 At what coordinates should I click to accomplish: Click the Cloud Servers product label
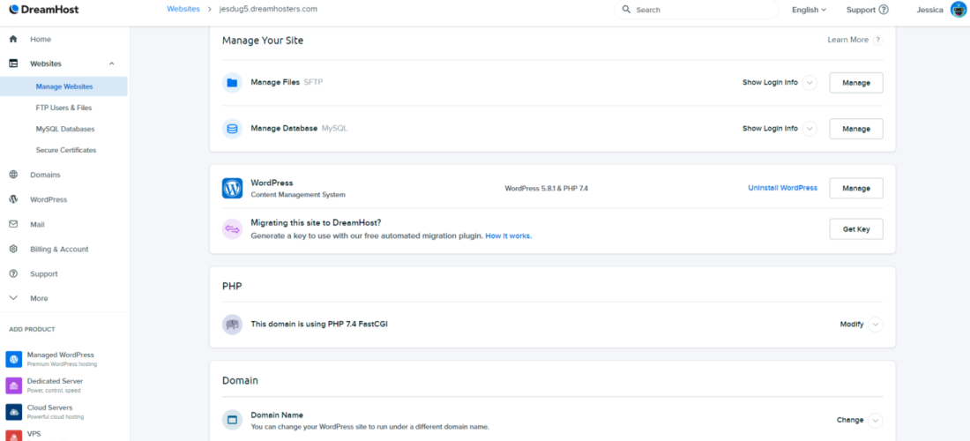pyautogui.click(x=49, y=407)
